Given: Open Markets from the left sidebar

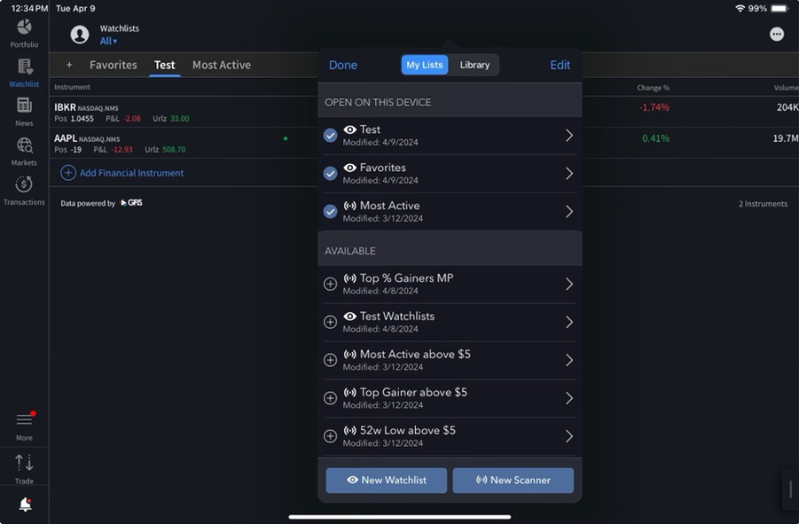Looking at the screenshot, I should click(24, 146).
